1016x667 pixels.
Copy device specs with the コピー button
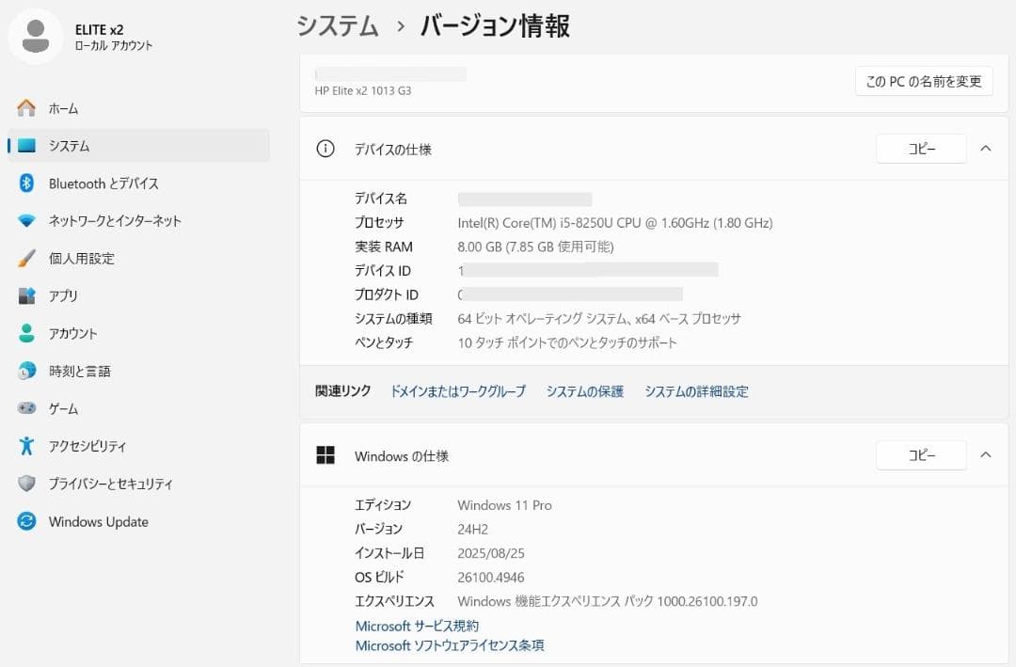(x=921, y=148)
